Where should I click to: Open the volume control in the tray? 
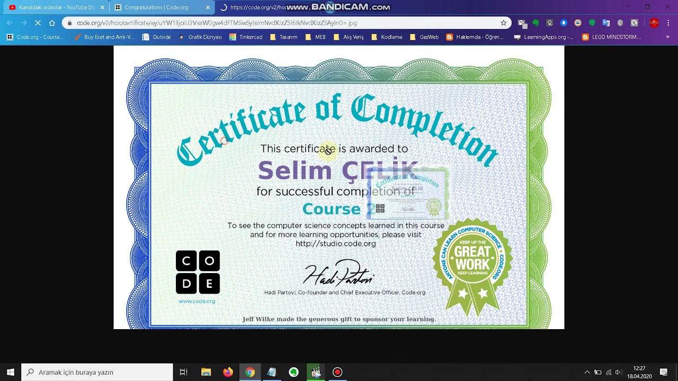618,372
